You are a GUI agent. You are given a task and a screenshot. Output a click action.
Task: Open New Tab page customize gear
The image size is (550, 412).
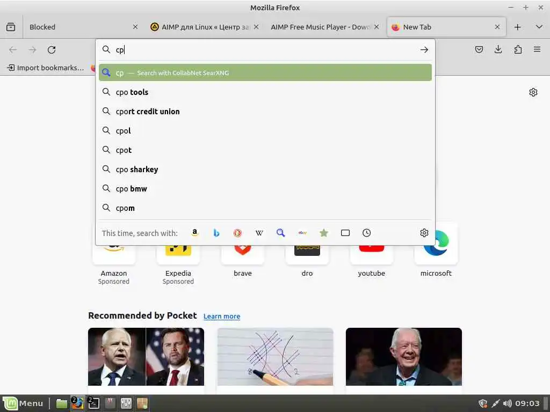point(533,92)
